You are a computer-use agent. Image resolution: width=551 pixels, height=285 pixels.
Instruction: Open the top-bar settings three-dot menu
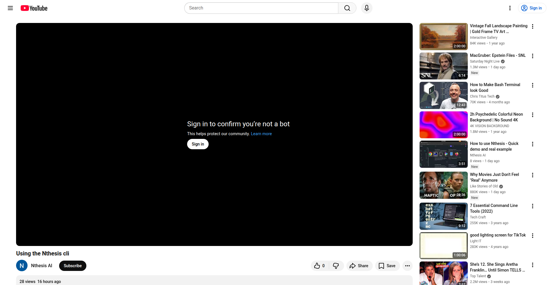510,8
